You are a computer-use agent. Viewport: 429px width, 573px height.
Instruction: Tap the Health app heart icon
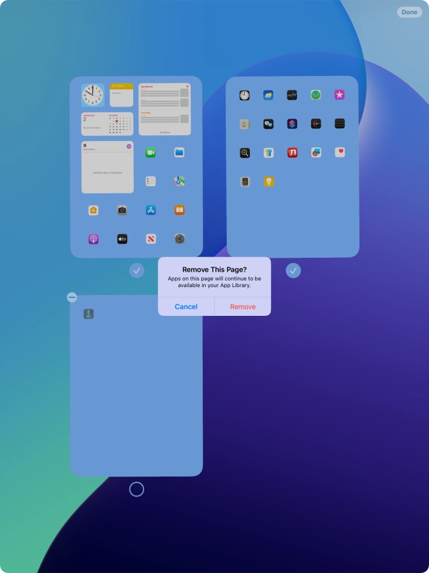[x=340, y=153]
